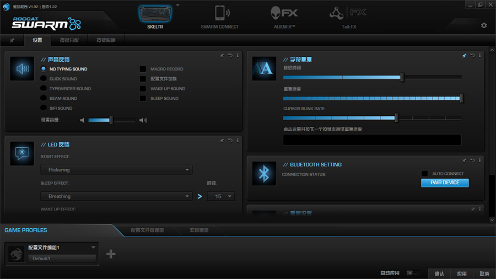Click the pin tab icon left of 设置
The width and height of the screenshot is (496, 279).
(12, 40)
